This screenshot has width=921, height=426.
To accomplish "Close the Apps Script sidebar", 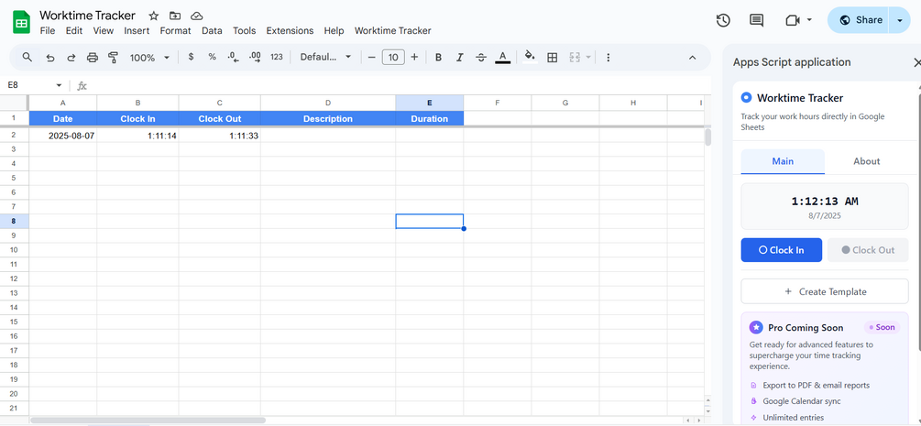I will (x=917, y=62).
